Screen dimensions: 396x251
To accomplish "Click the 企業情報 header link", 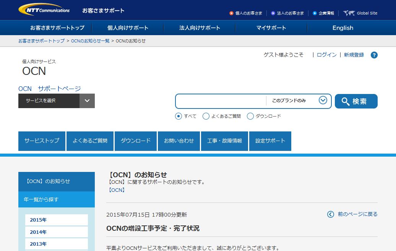I will [326, 13].
